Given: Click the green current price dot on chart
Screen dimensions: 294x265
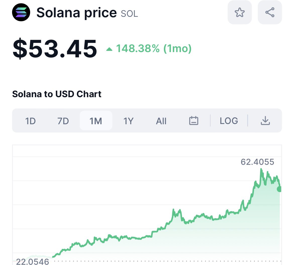Looking at the screenshot, I should point(279,189).
